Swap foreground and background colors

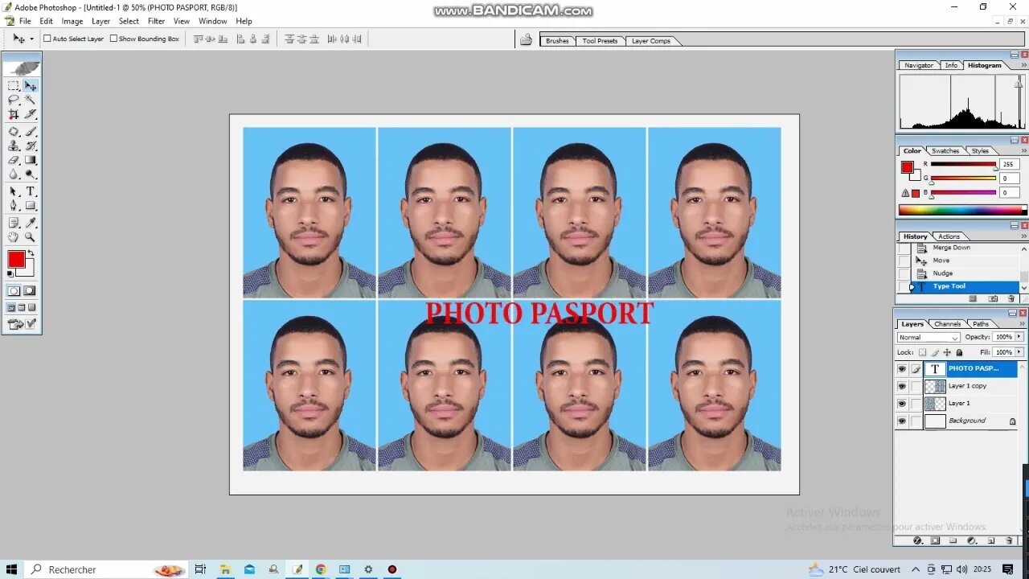(x=31, y=254)
